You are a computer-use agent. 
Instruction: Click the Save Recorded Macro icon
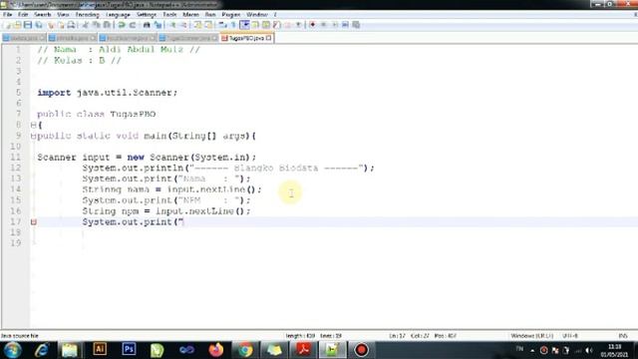[356, 25]
